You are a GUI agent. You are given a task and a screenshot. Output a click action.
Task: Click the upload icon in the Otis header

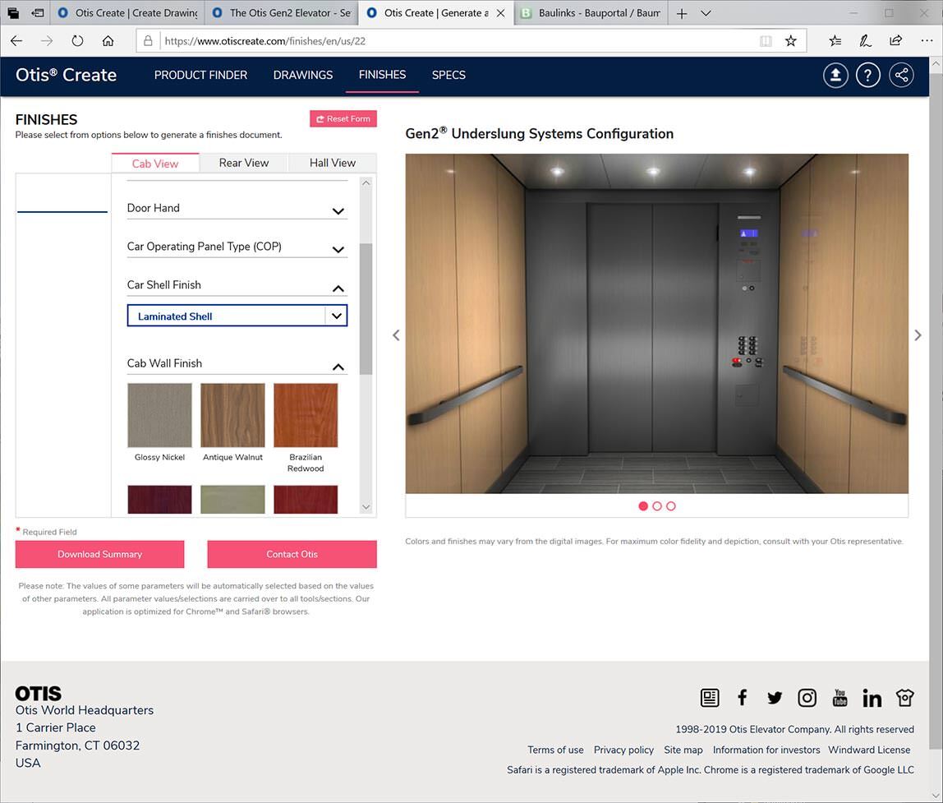pos(835,76)
